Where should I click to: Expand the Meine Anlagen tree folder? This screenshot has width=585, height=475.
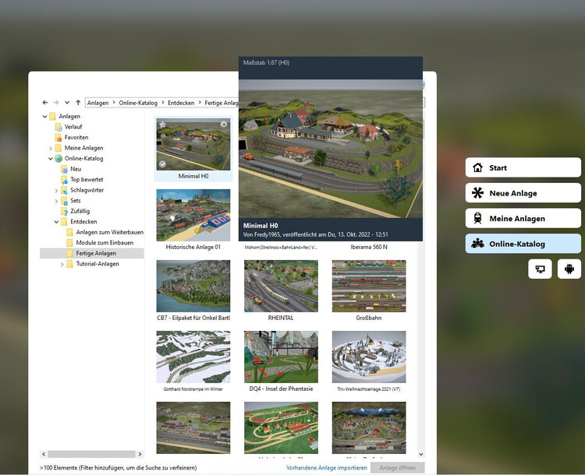pyautogui.click(x=51, y=148)
